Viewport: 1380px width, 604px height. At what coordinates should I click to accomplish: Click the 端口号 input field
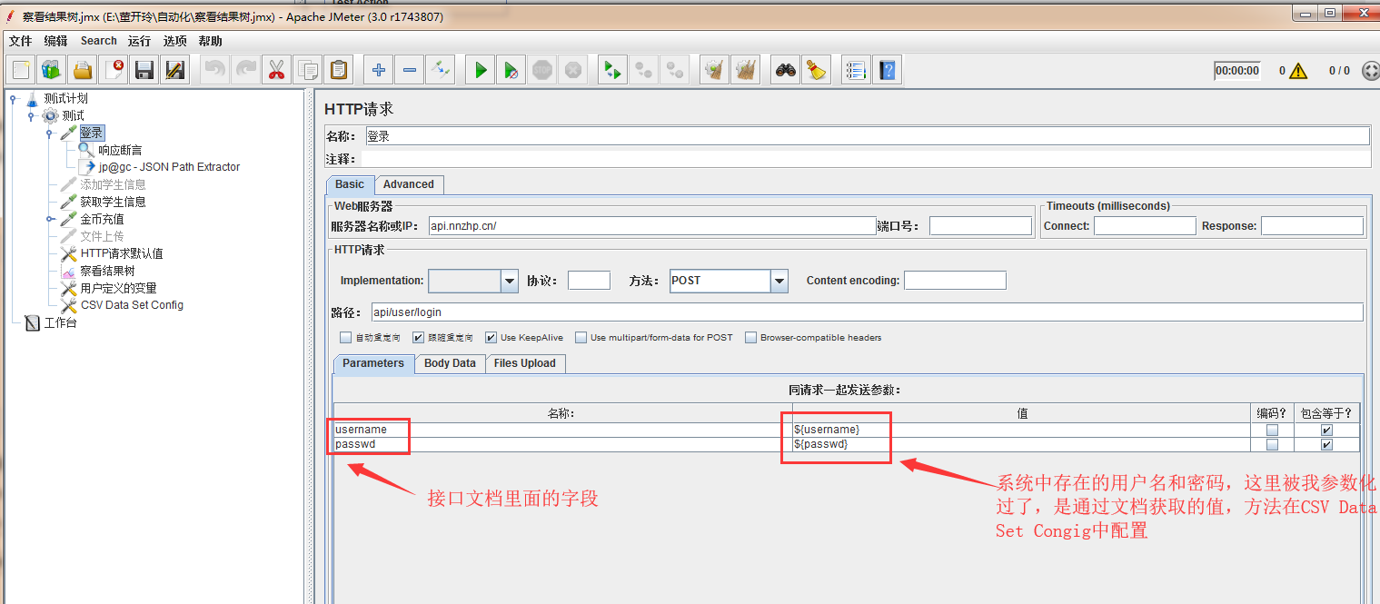(x=980, y=226)
